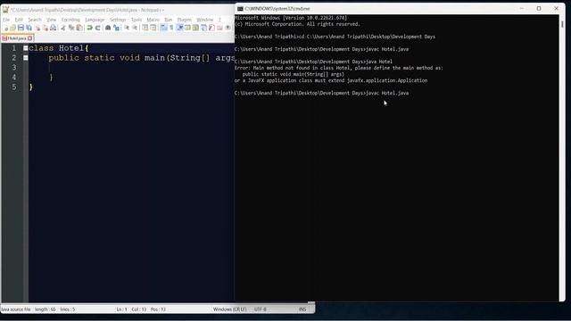Toggle Show All Characters toolbar button
This screenshot has width=571, height=321.
tap(171, 28)
